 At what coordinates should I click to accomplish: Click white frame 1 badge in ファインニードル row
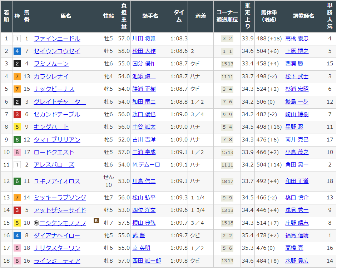tap(17, 39)
